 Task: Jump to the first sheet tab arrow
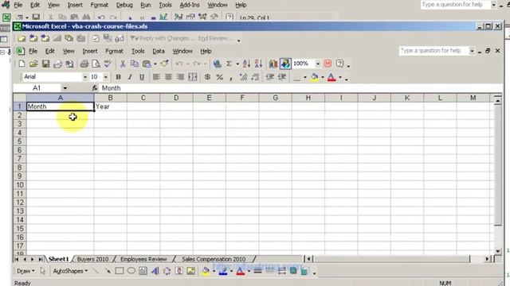[x=16, y=259]
